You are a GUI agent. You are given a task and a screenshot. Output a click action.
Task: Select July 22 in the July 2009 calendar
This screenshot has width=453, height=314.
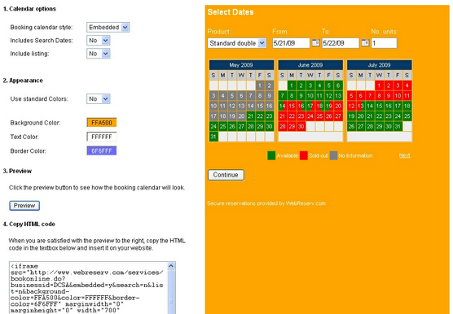coord(379,116)
